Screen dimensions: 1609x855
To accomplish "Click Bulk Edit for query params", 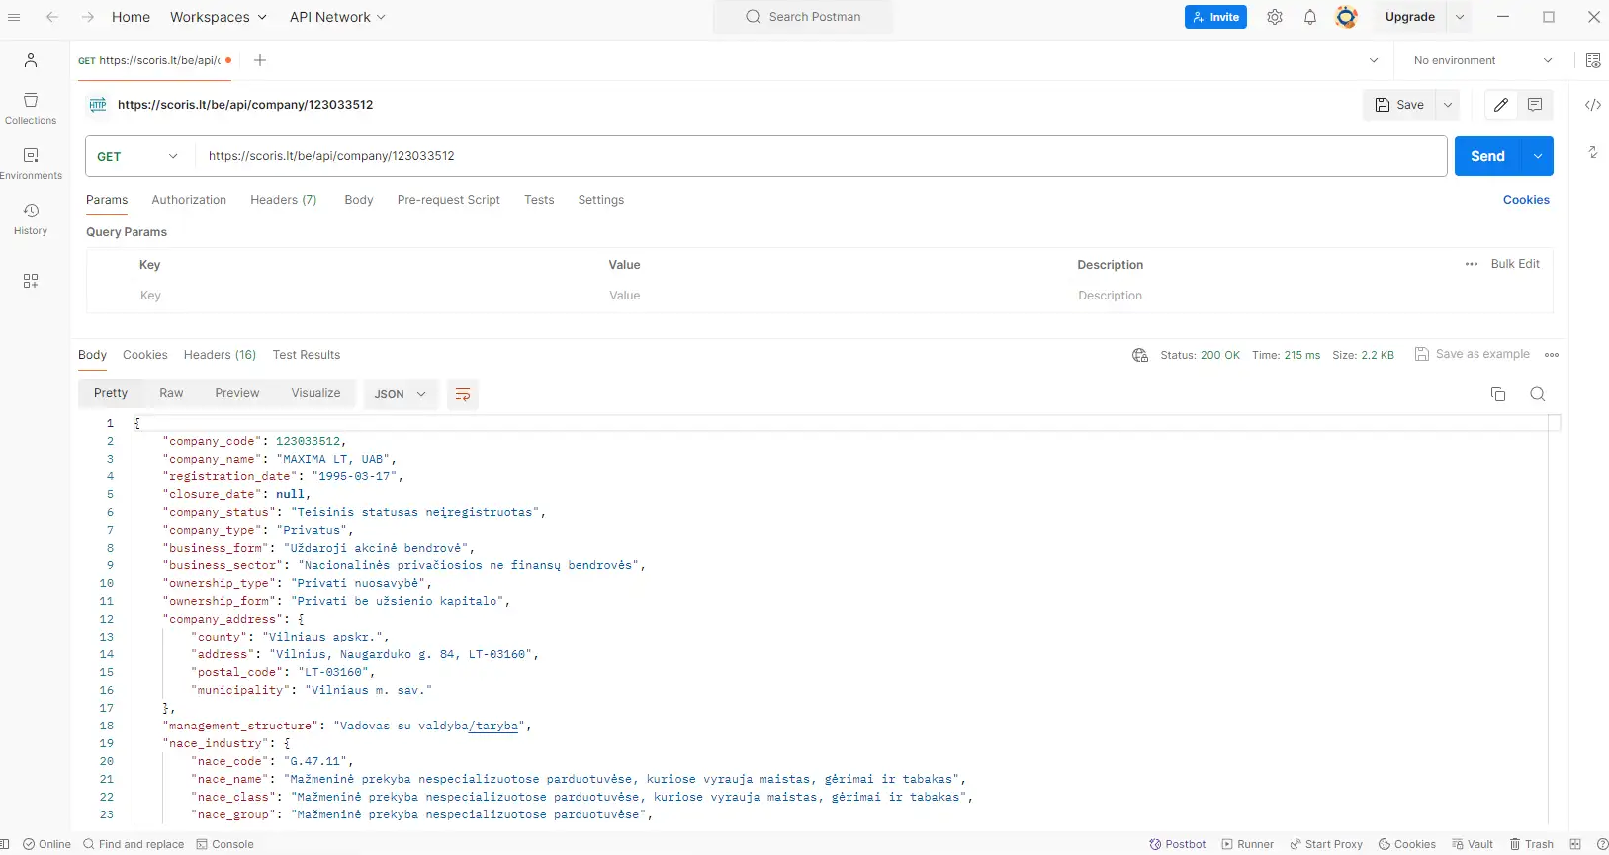I will pos(1515,264).
